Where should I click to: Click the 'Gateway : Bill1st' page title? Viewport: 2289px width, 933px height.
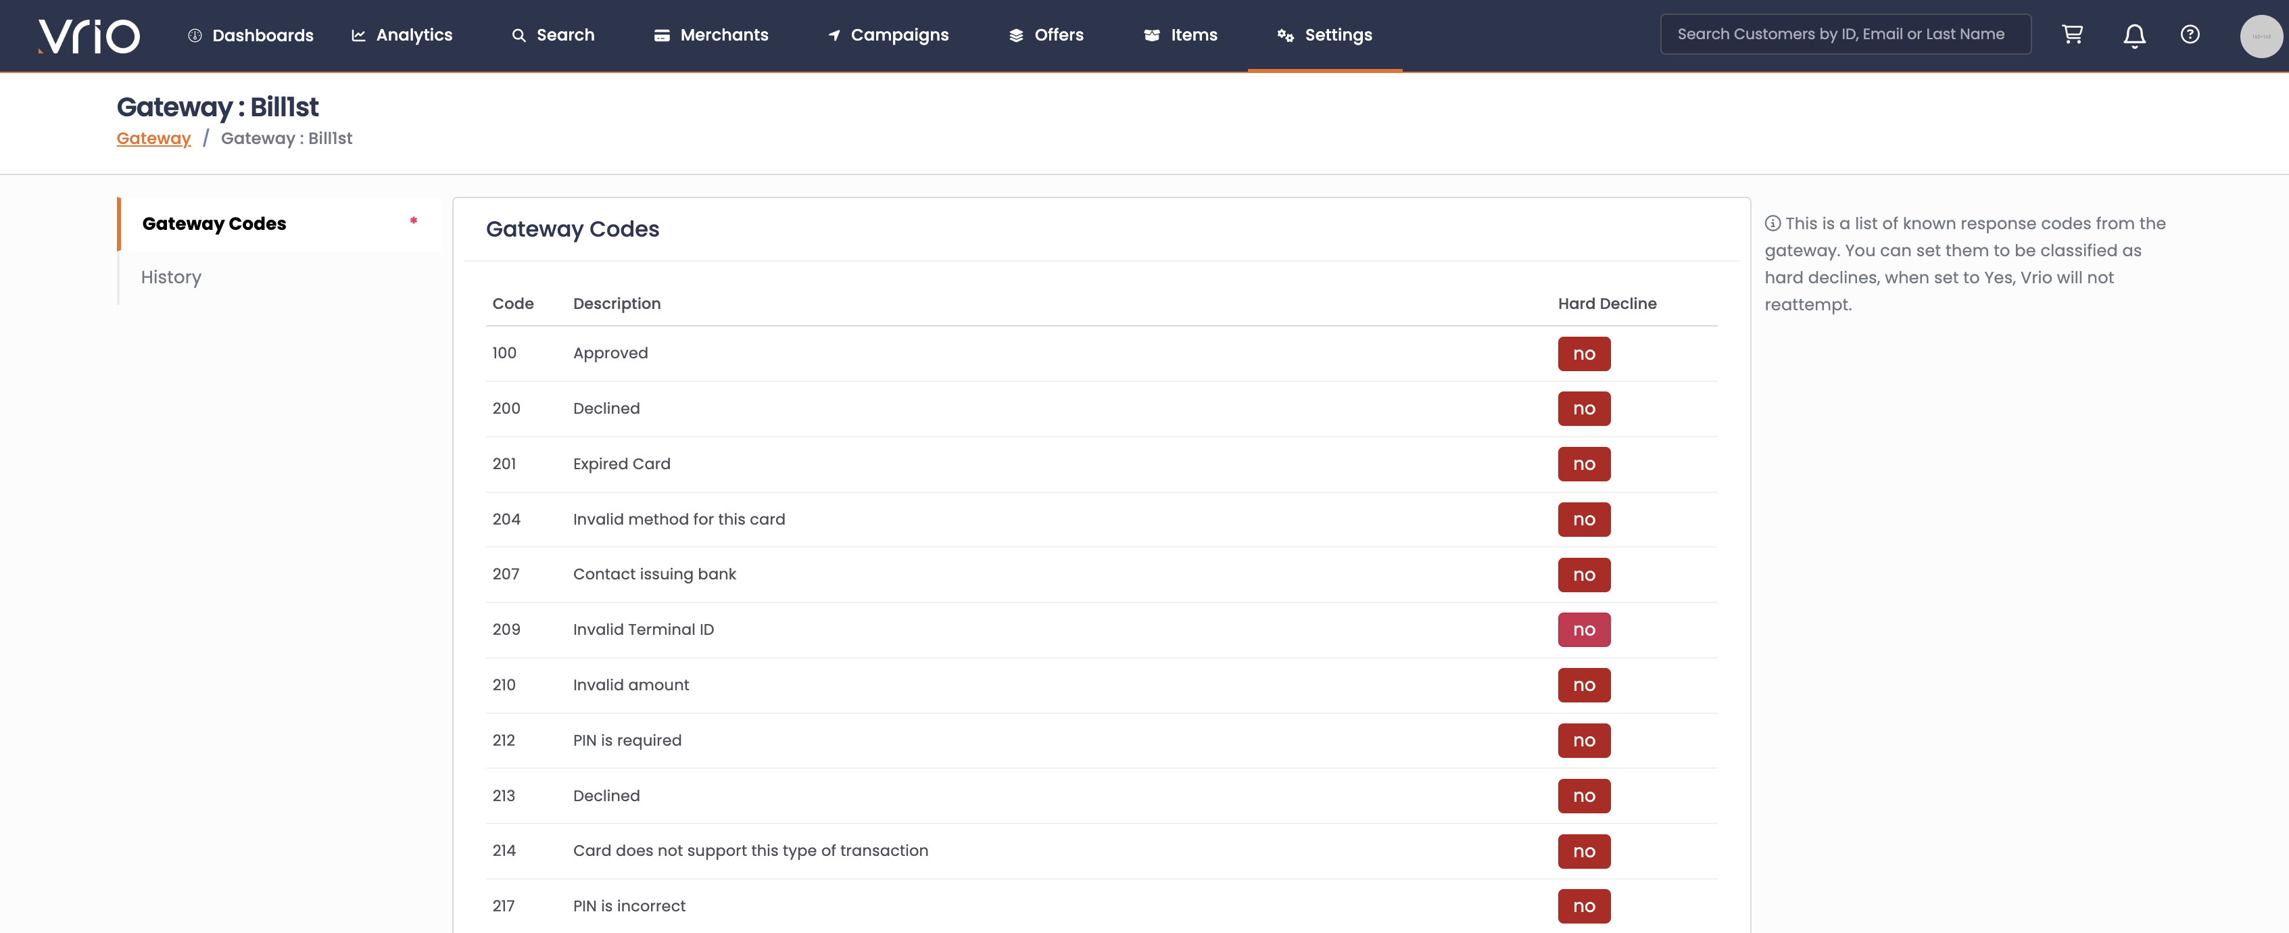click(x=218, y=107)
